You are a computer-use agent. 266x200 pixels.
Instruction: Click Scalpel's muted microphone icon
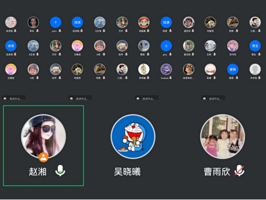click(170, 78)
